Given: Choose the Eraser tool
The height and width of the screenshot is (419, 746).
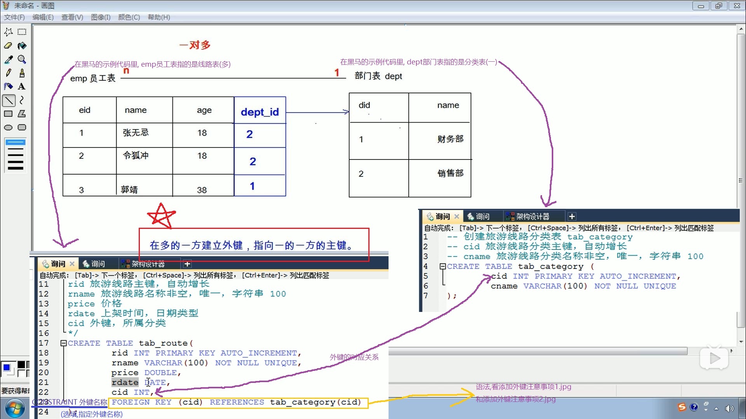Looking at the screenshot, I should [x=9, y=46].
